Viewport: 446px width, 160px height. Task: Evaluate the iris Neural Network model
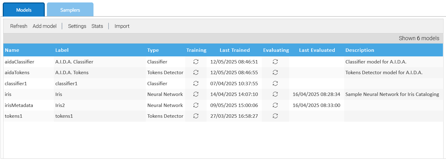pyautogui.click(x=275, y=94)
